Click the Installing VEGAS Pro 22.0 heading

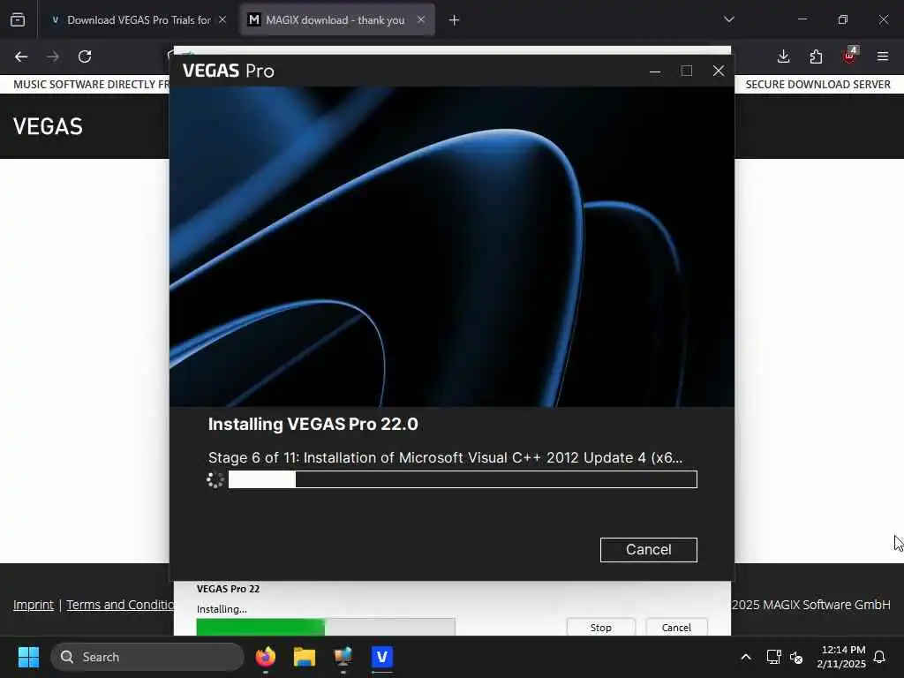pos(313,424)
